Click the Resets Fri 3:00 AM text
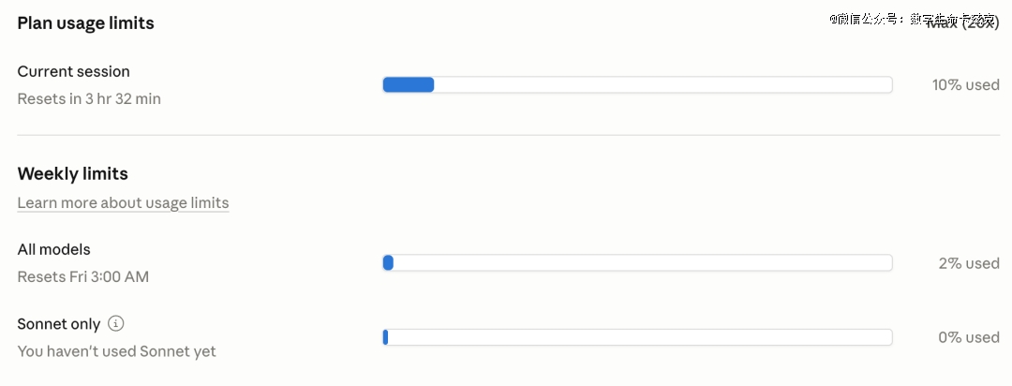The width and height of the screenshot is (1012, 386). pos(82,276)
